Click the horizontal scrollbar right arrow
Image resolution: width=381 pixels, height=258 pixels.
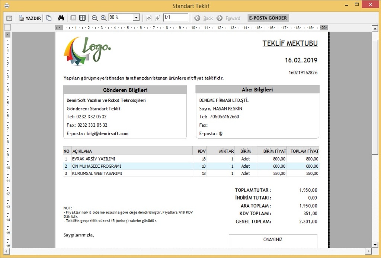369,251
